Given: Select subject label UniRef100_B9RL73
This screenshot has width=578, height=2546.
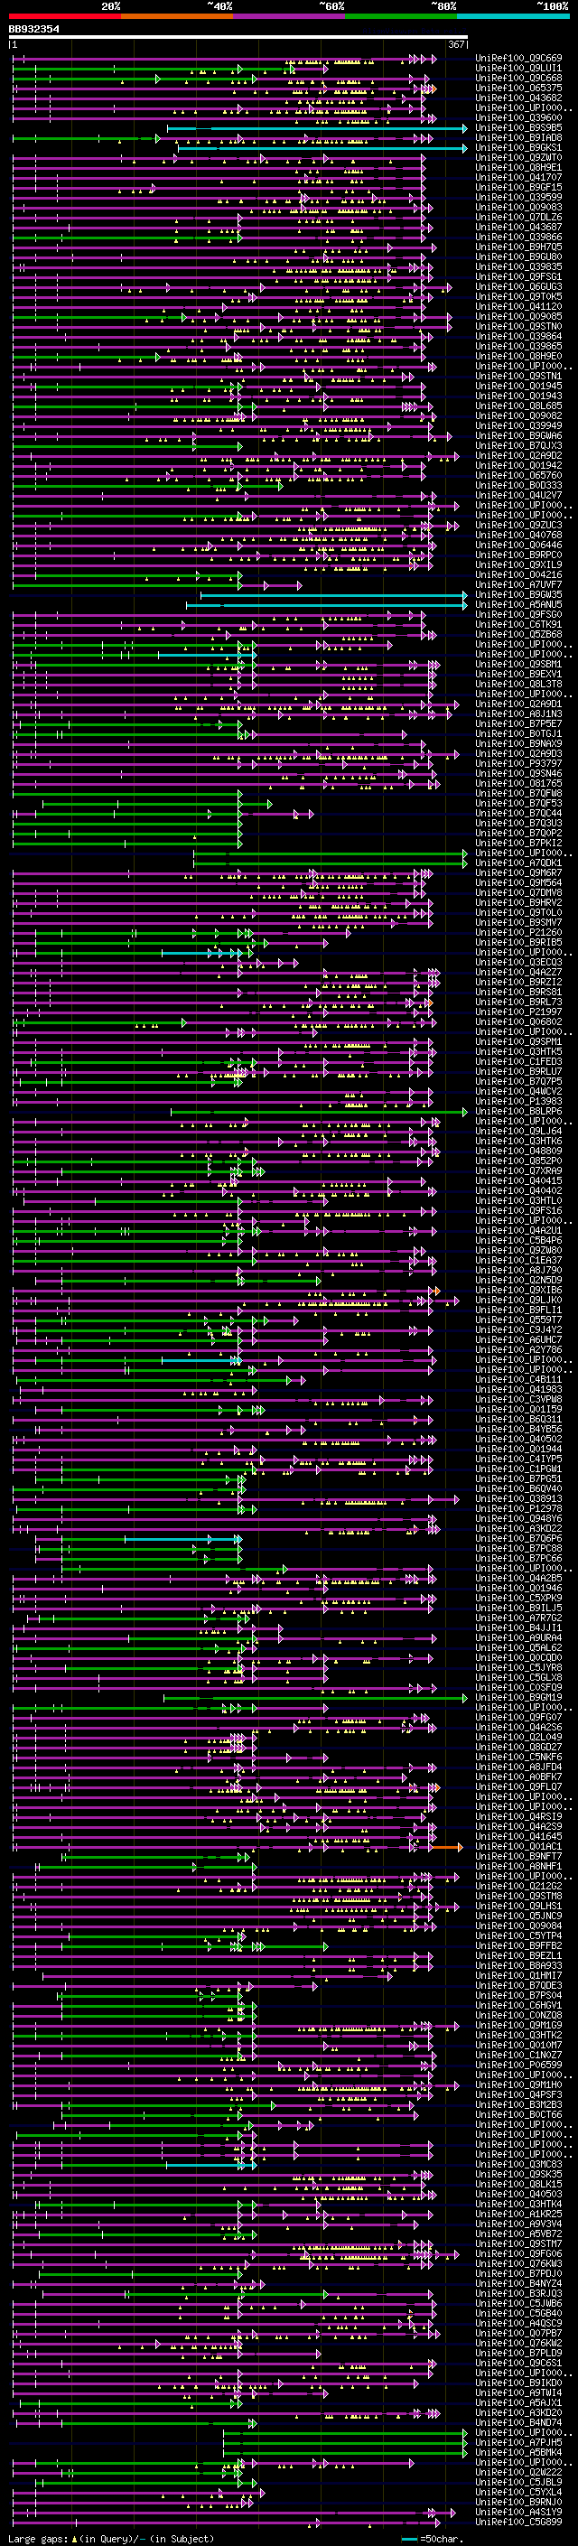Looking at the screenshot, I should click(x=518, y=1003).
